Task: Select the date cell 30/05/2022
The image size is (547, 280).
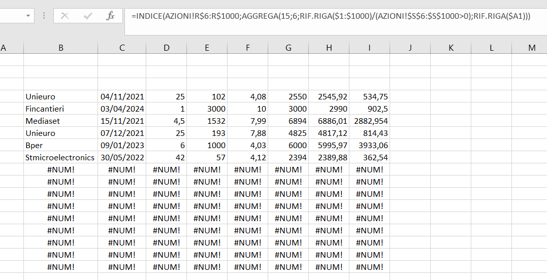Action: coord(122,157)
